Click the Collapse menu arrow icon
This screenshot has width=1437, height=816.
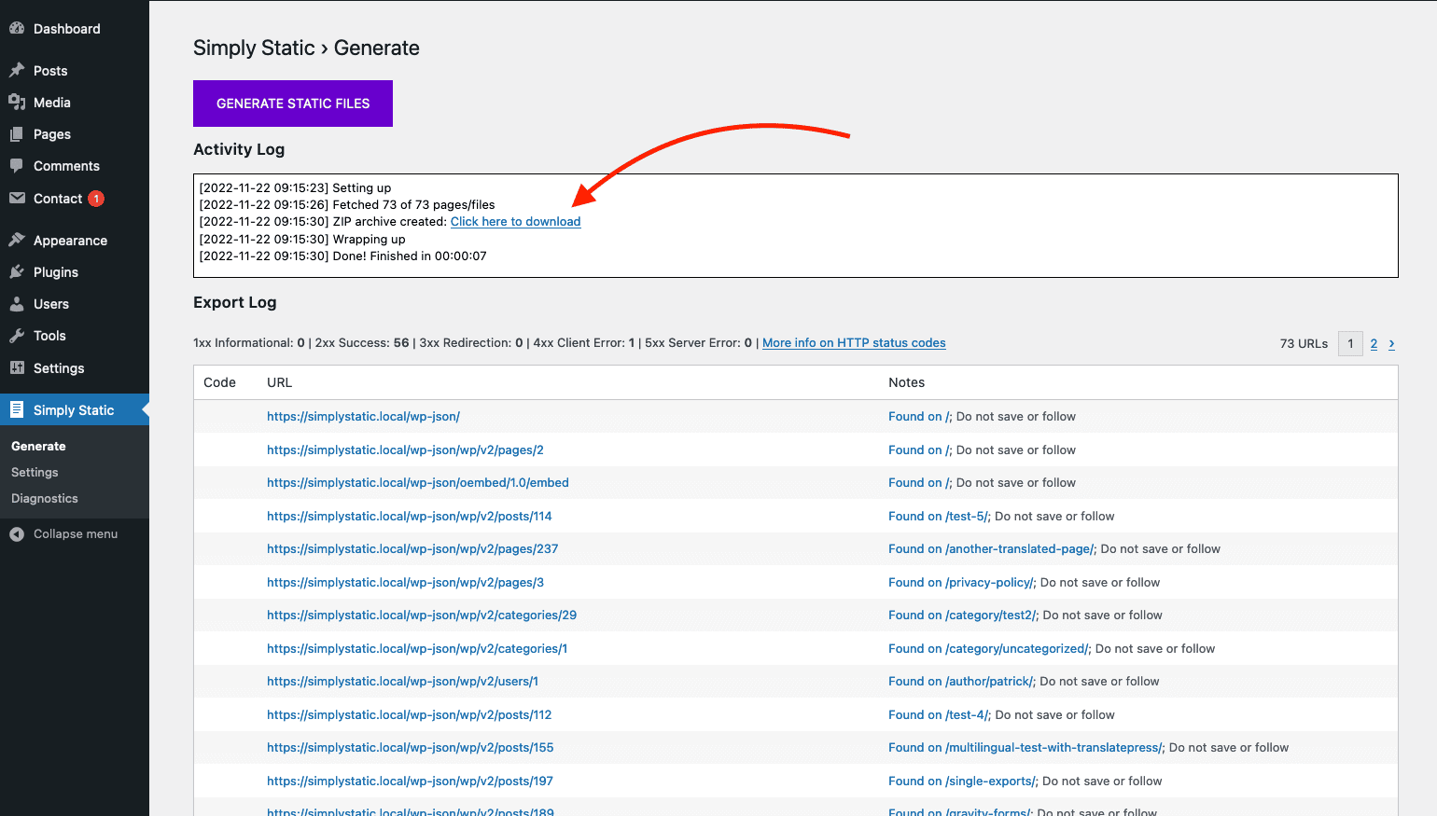pyautogui.click(x=17, y=534)
